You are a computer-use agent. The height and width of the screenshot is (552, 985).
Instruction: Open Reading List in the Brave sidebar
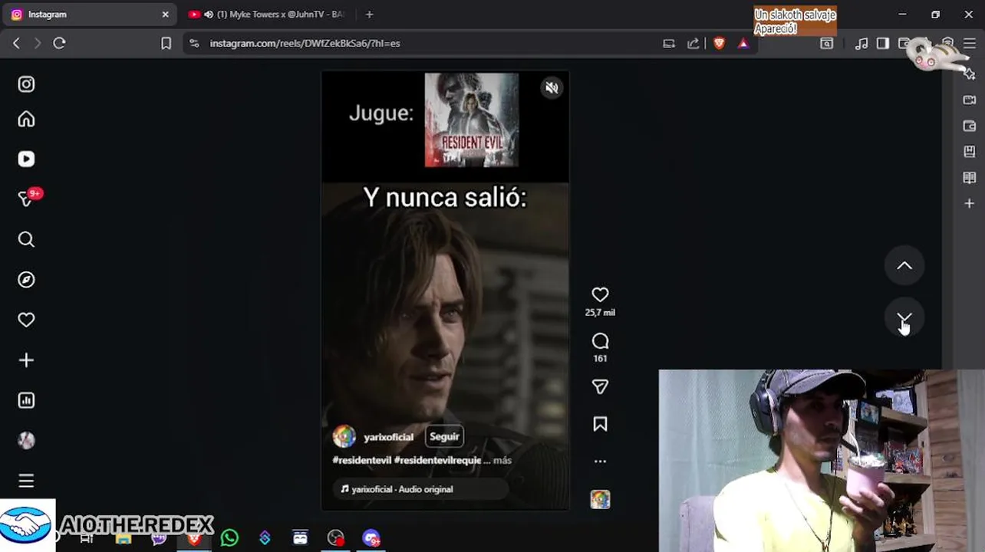[x=970, y=178]
